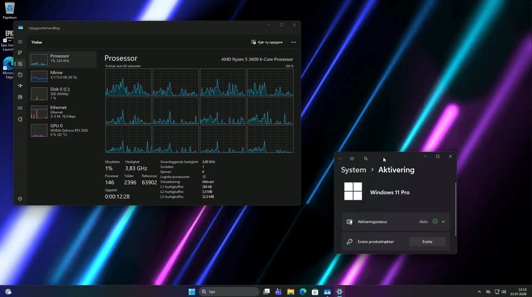Click the Windows 11 Pro edition label

[x=390, y=192]
